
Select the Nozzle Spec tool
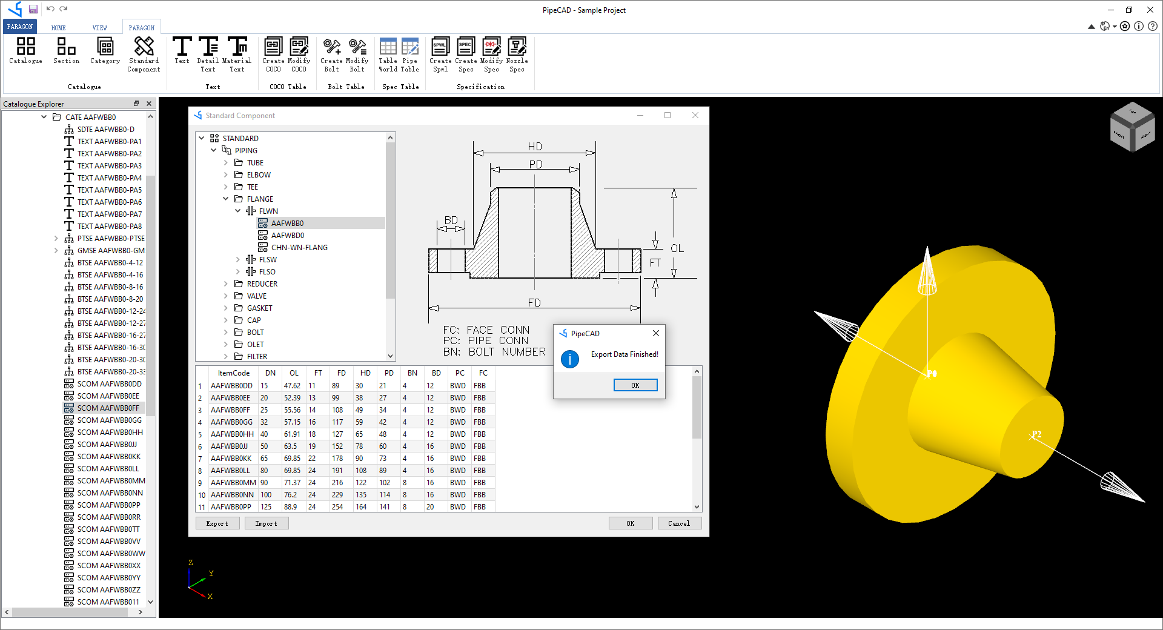(x=517, y=53)
